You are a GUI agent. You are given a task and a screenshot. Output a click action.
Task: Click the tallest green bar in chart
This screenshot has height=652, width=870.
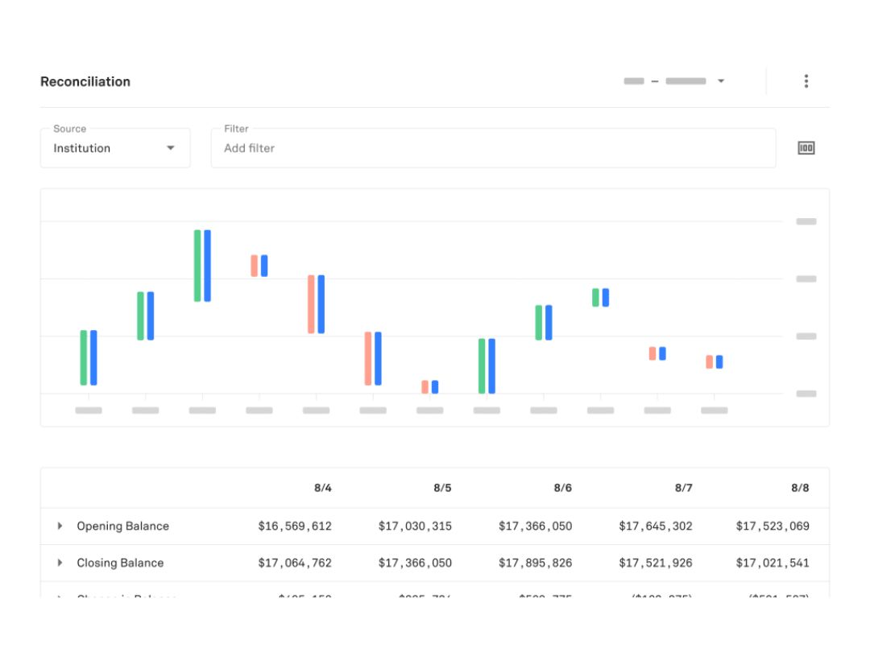point(197,266)
